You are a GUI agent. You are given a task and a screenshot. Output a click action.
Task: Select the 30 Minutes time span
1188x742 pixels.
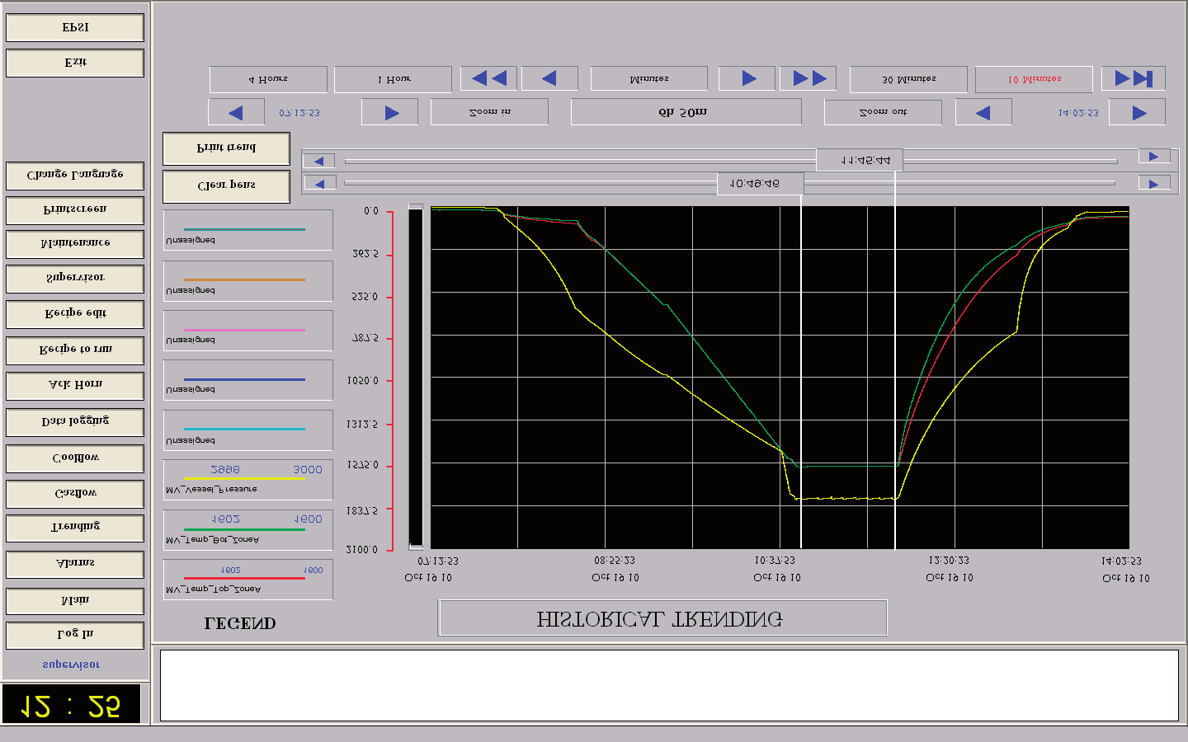tap(908, 79)
